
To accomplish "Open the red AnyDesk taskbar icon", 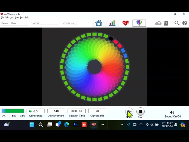I will click(x=84, y=125).
